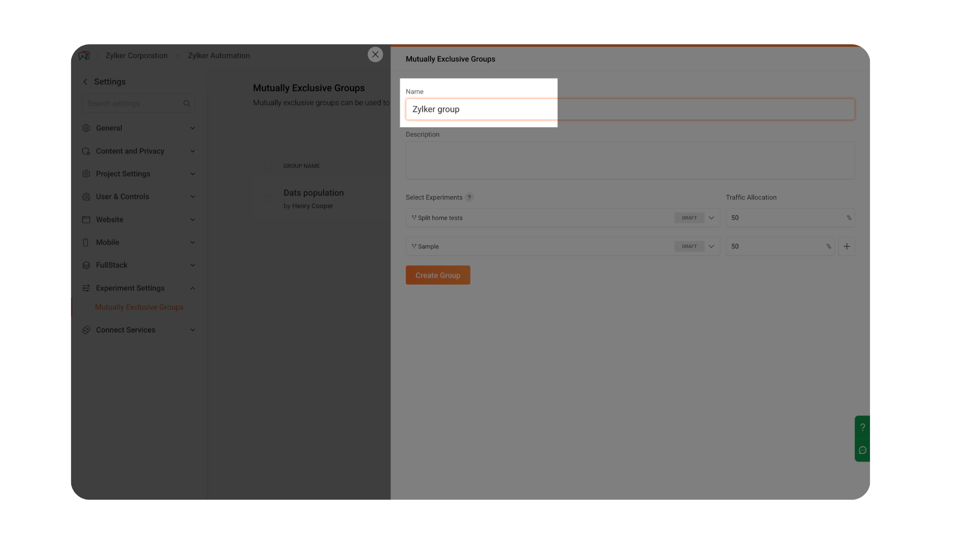Close the side panel with X
Viewport: 955px width, 537px height.
375,55
